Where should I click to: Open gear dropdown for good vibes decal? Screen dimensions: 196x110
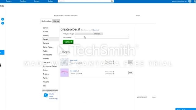coord(131,62)
